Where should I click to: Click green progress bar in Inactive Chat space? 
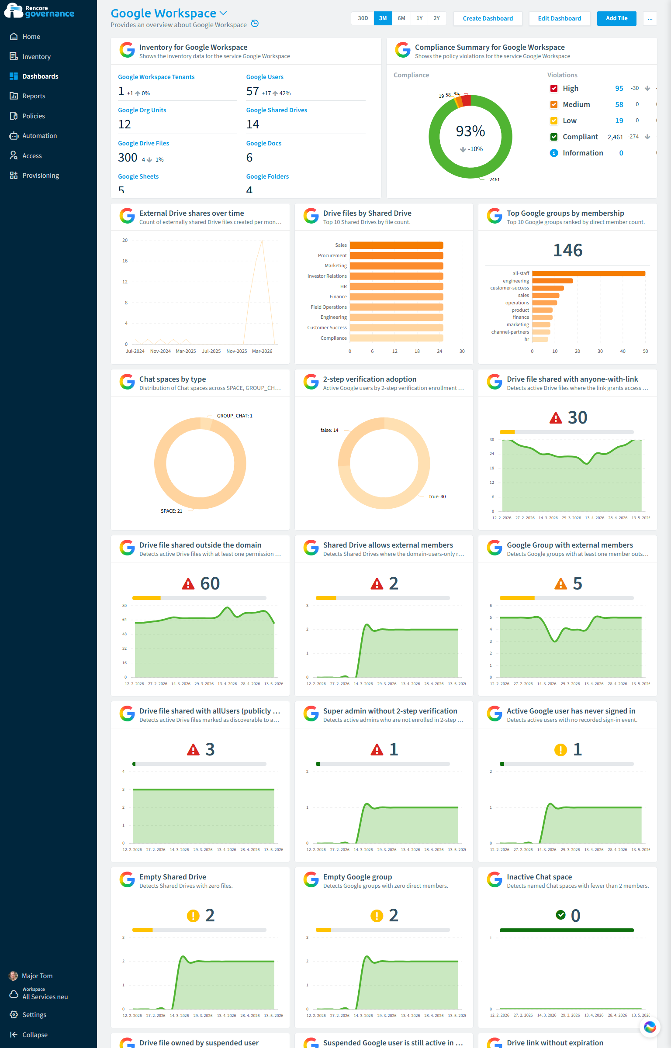tap(567, 930)
